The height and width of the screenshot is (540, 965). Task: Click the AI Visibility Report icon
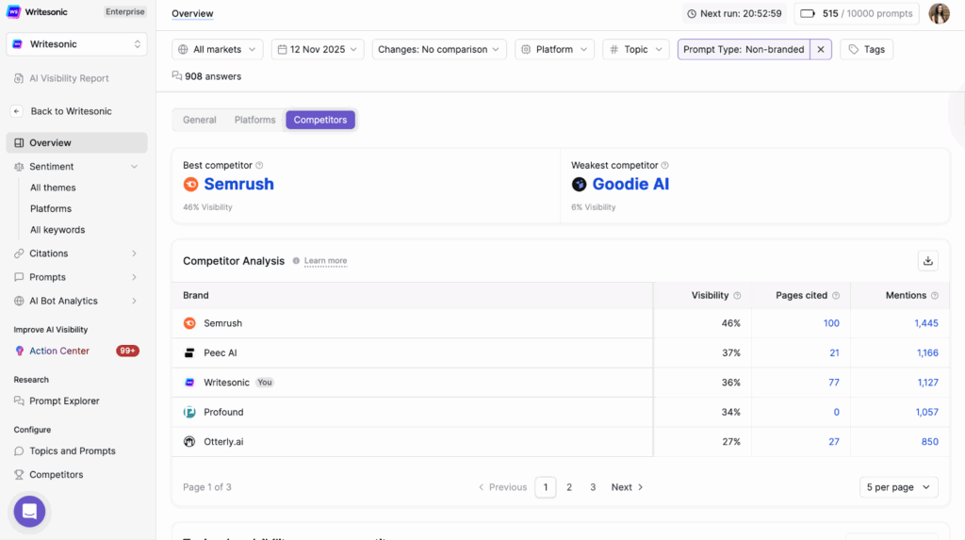19,78
